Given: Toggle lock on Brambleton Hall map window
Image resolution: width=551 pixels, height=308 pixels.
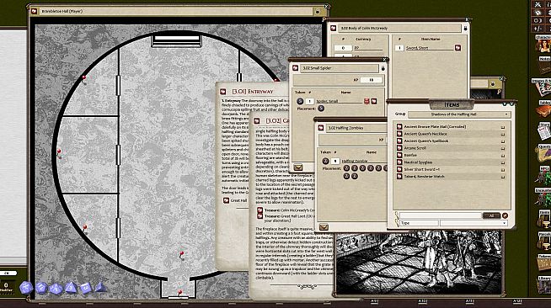Looking at the screenshot, I should (318, 11).
